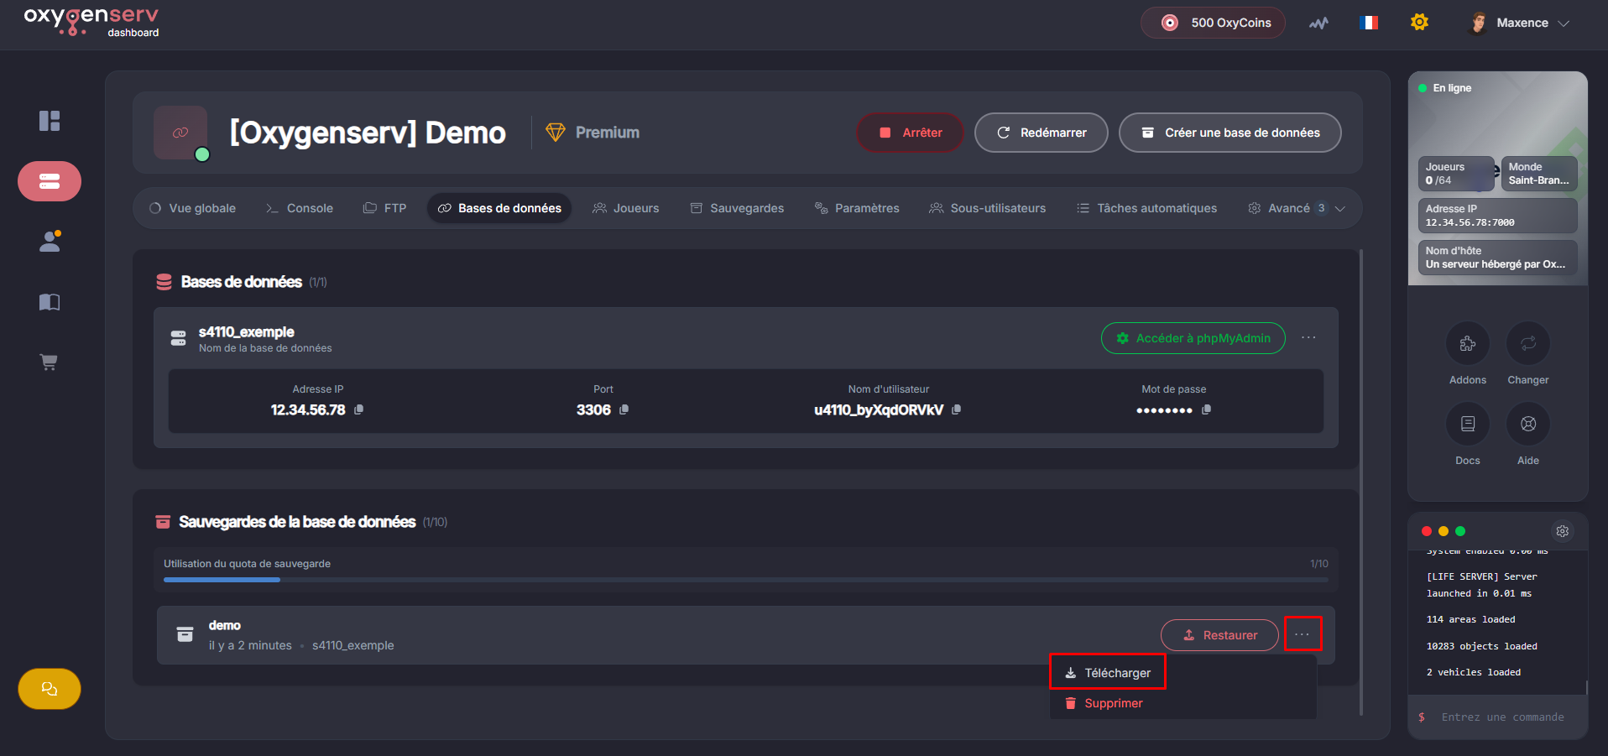Switch language via the French flag

pyautogui.click(x=1368, y=23)
